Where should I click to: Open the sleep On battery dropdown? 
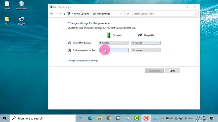click(x=114, y=50)
